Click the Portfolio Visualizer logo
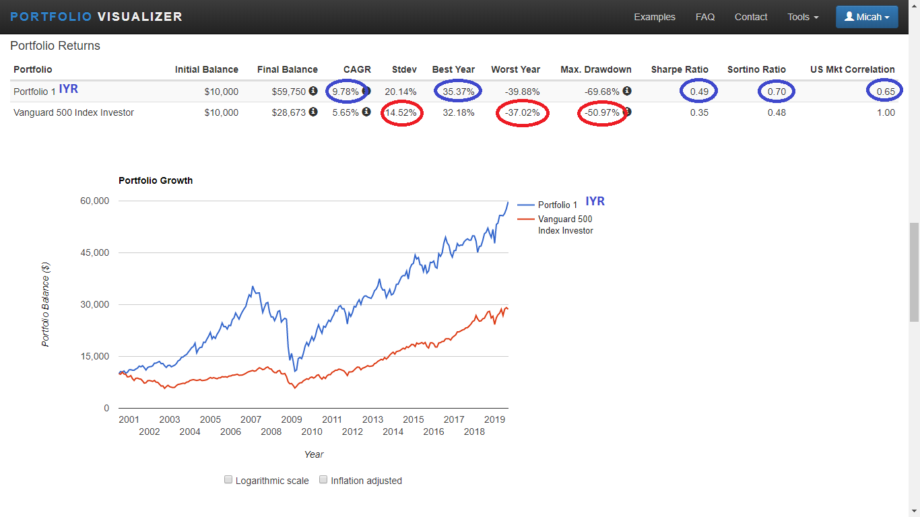The width and height of the screenshot is (920, 517). 96,17
